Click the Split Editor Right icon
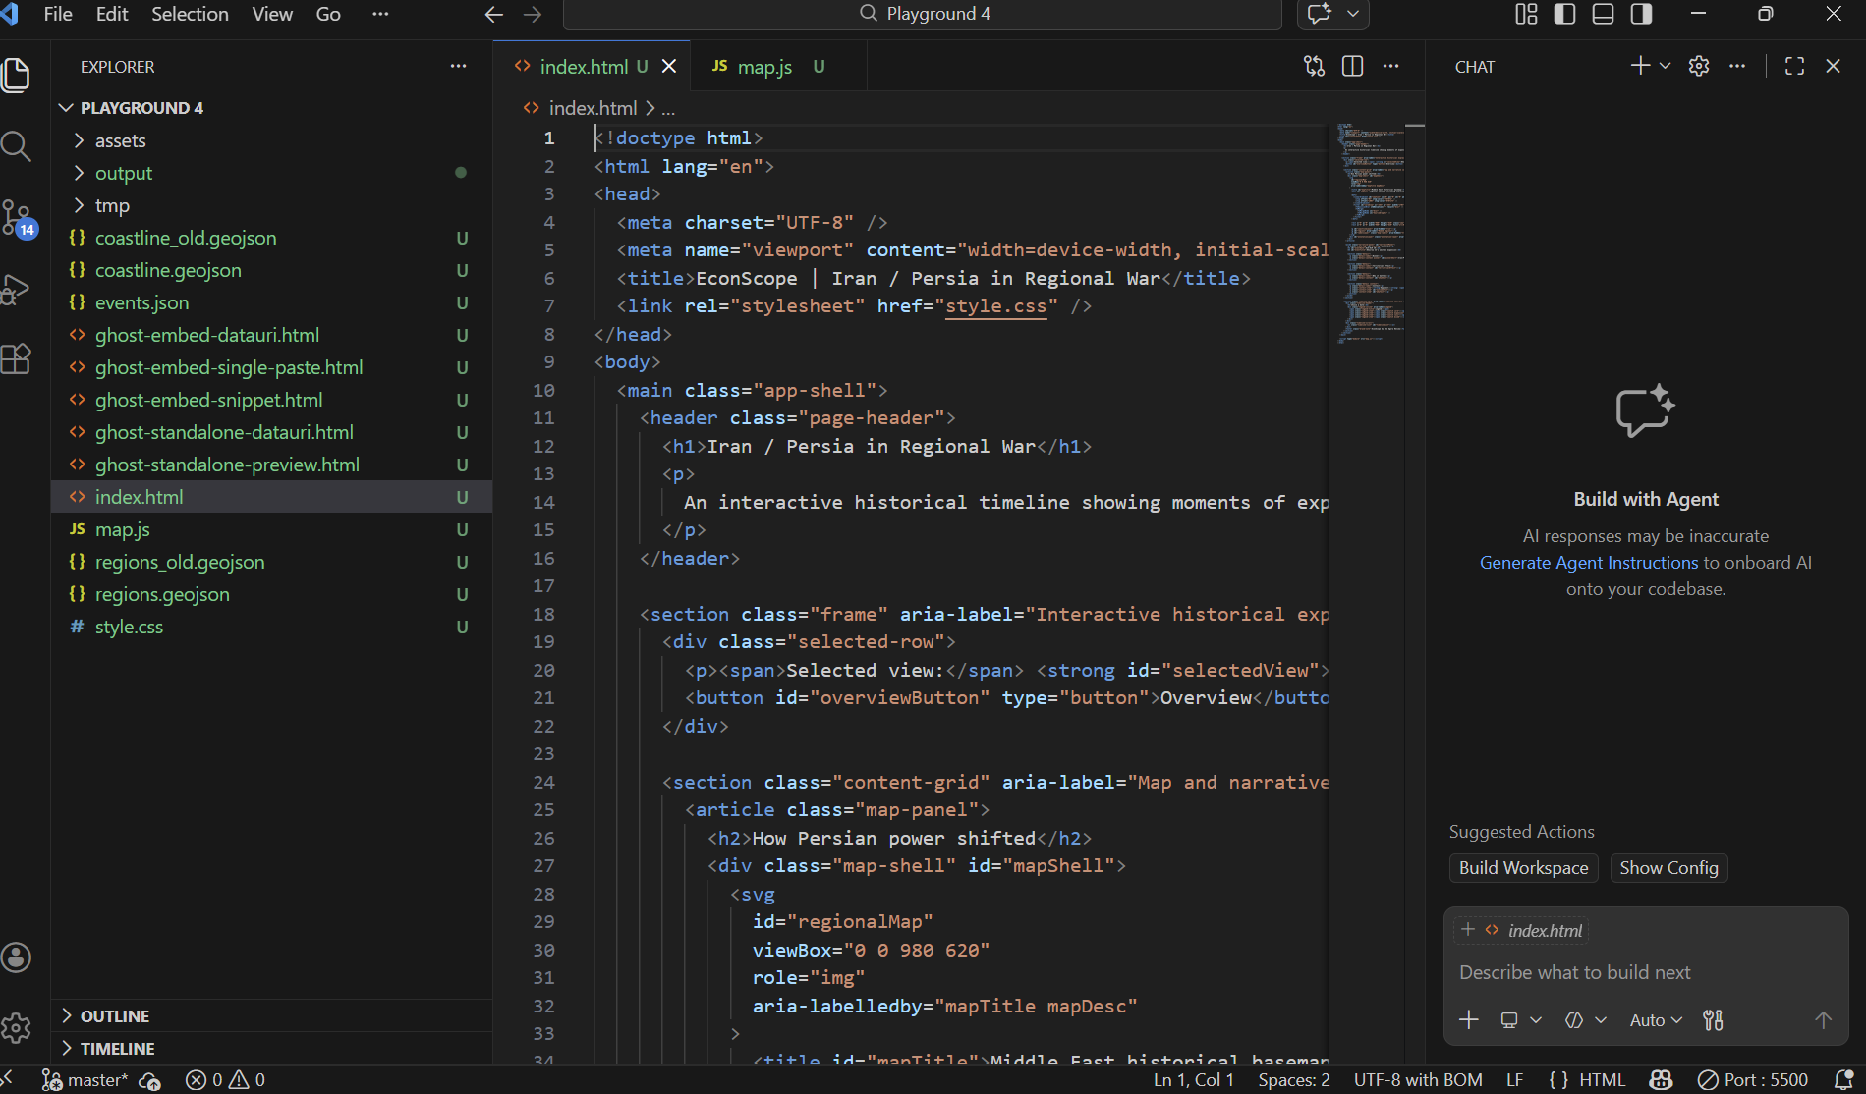The height and width of the screenshot is (1094, 1866). pos(1352,66)
